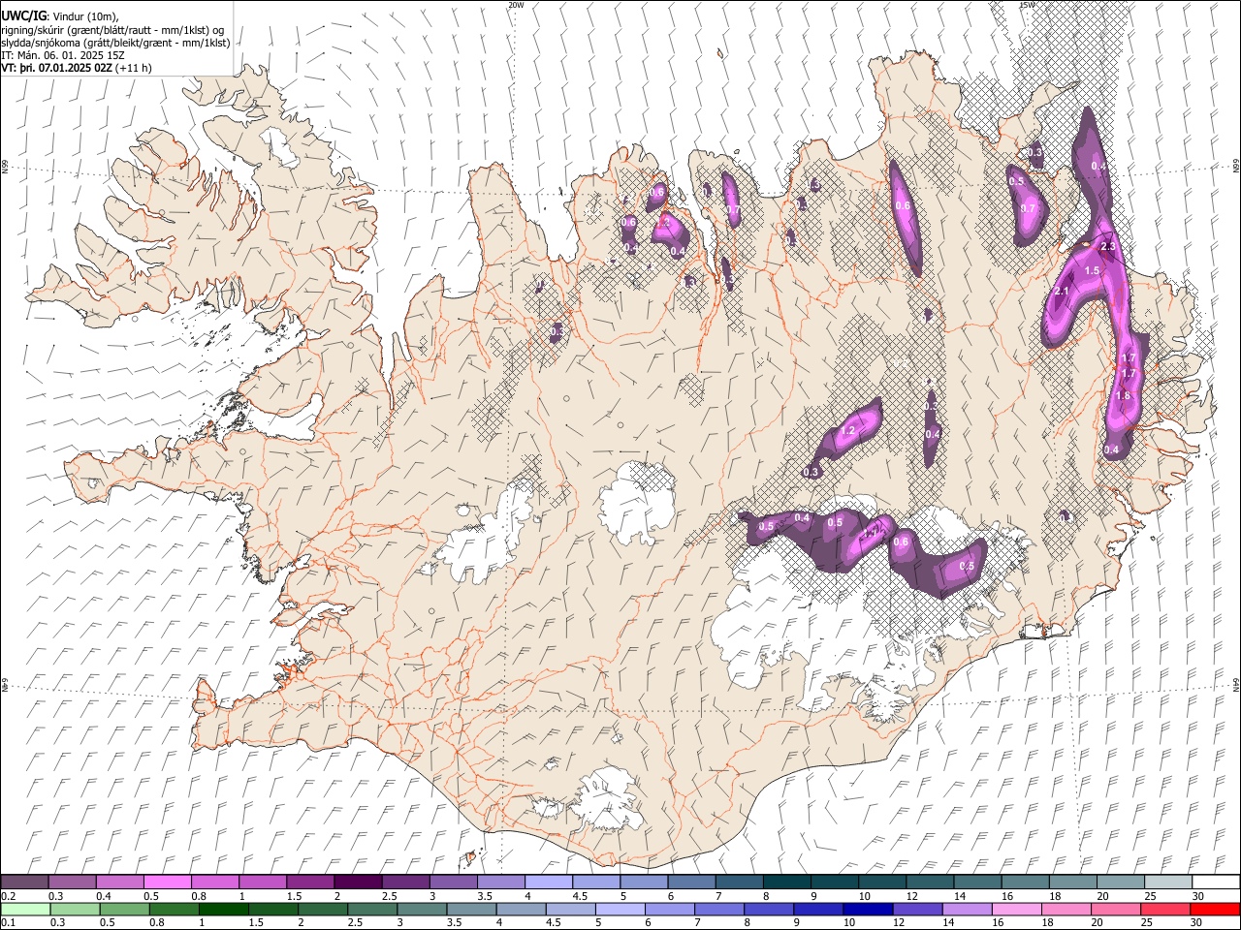Click the '15W' longitude label
The height and width of the screenshot is (930, 1241).
(x=1028, y=5)
